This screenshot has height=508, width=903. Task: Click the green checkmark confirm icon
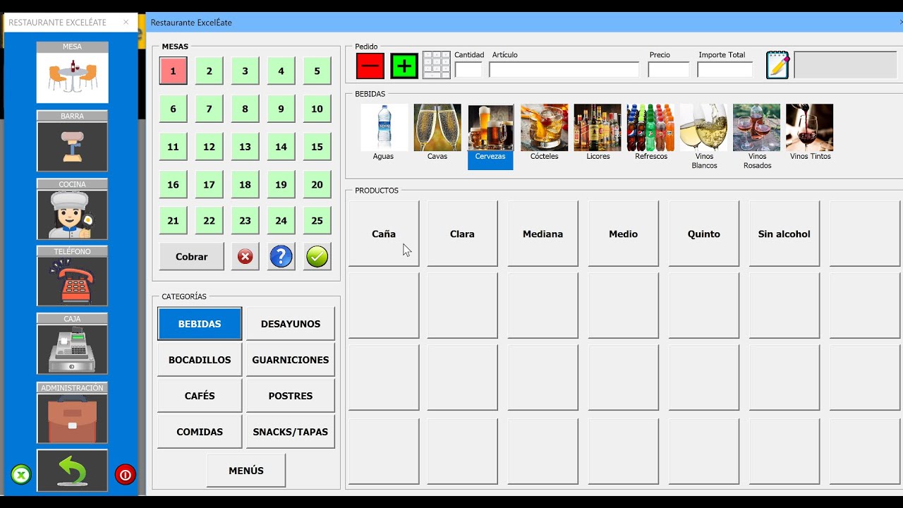[317, 257]
